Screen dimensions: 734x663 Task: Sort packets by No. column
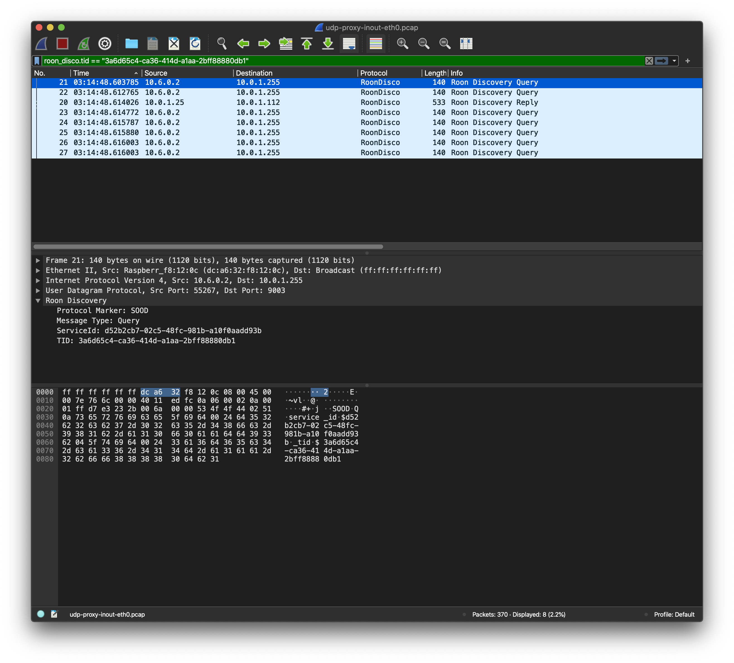(51, 73)
